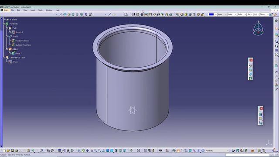
Task: Open the Help menu
Action: (x=58, y=10)
